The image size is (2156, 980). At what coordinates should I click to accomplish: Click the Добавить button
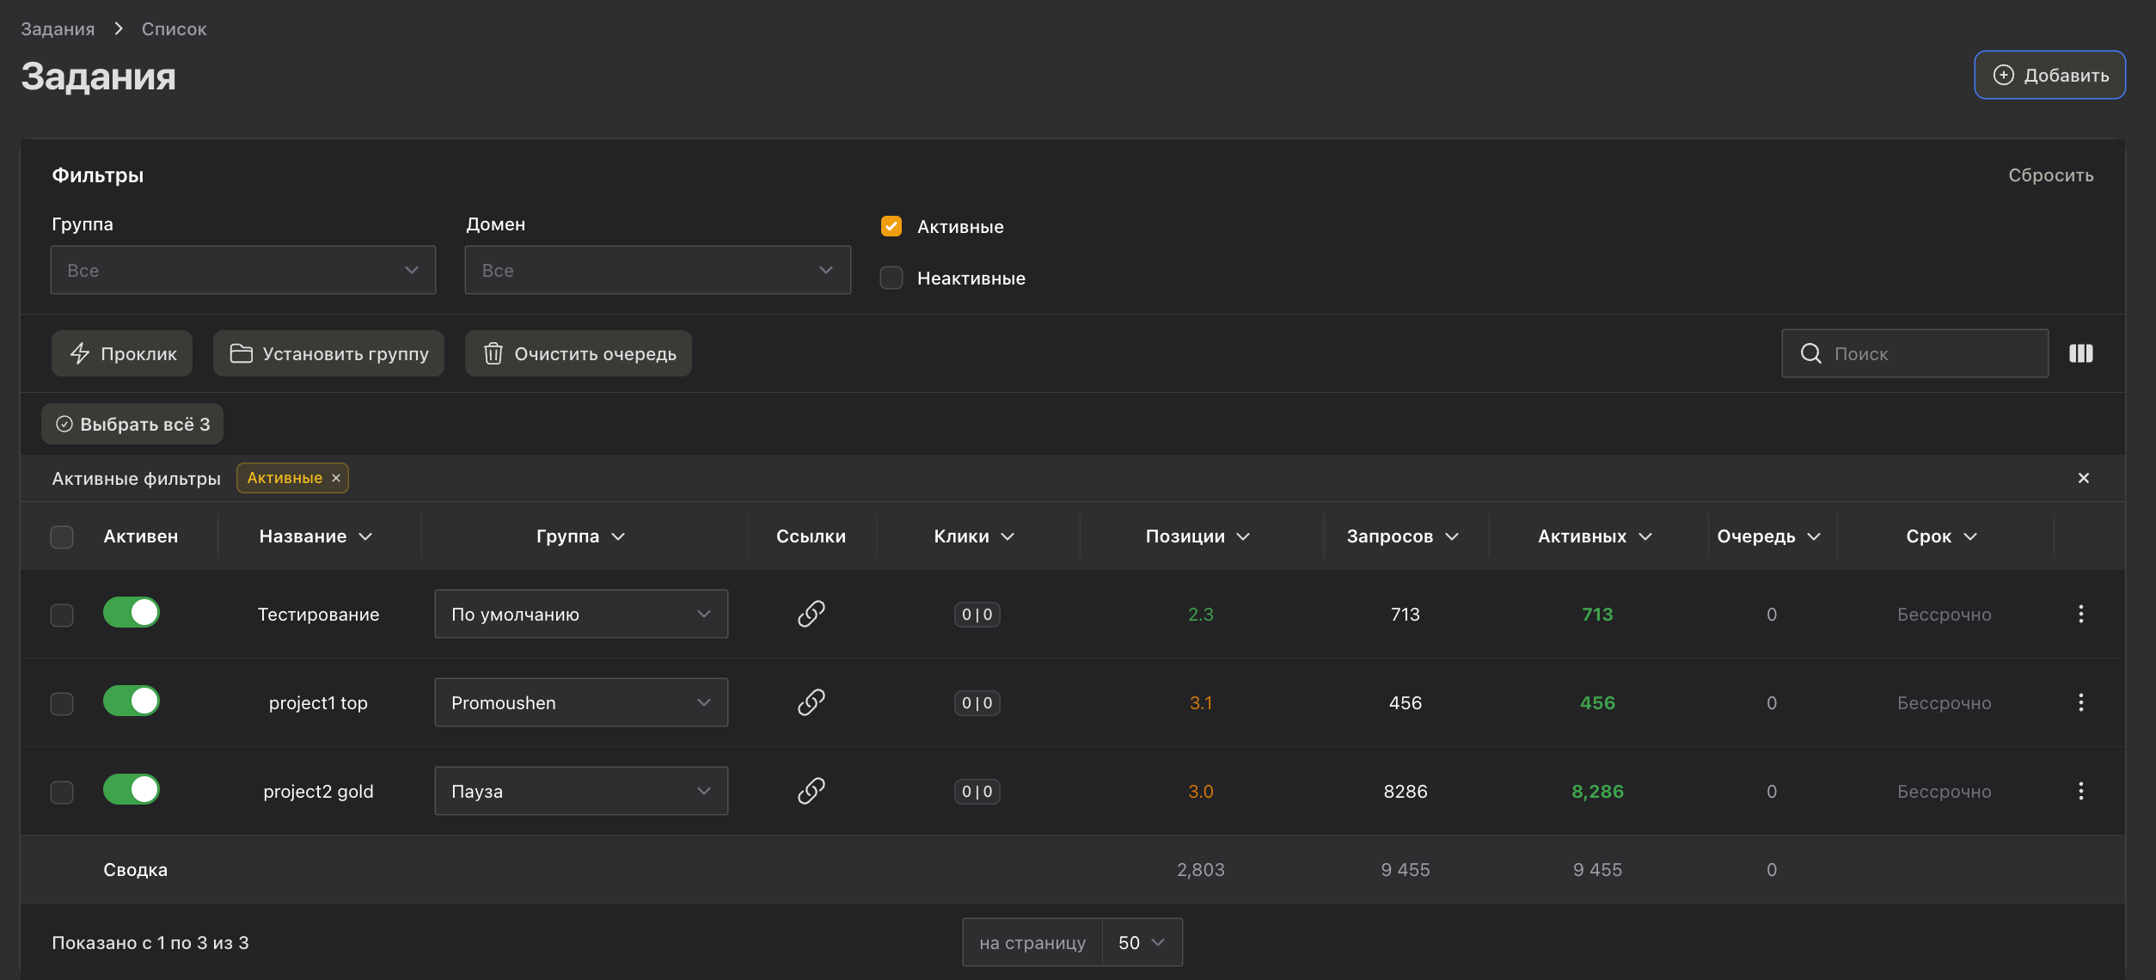[x=2049, y=74]
